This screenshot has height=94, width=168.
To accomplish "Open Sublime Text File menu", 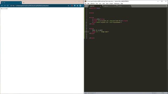I will (86, 3).
